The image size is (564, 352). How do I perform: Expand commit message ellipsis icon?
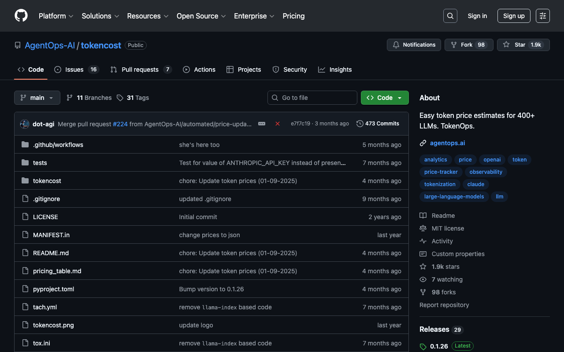[x=262, y=124]
